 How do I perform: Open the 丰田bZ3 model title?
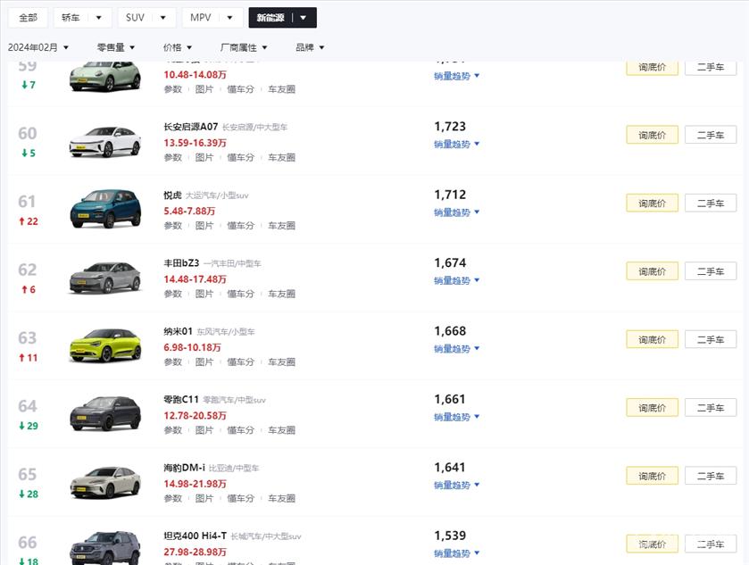(x=181, y=263)
